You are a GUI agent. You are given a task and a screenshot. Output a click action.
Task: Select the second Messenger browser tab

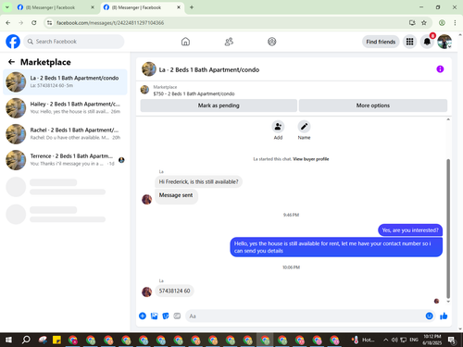coord(142,7)
